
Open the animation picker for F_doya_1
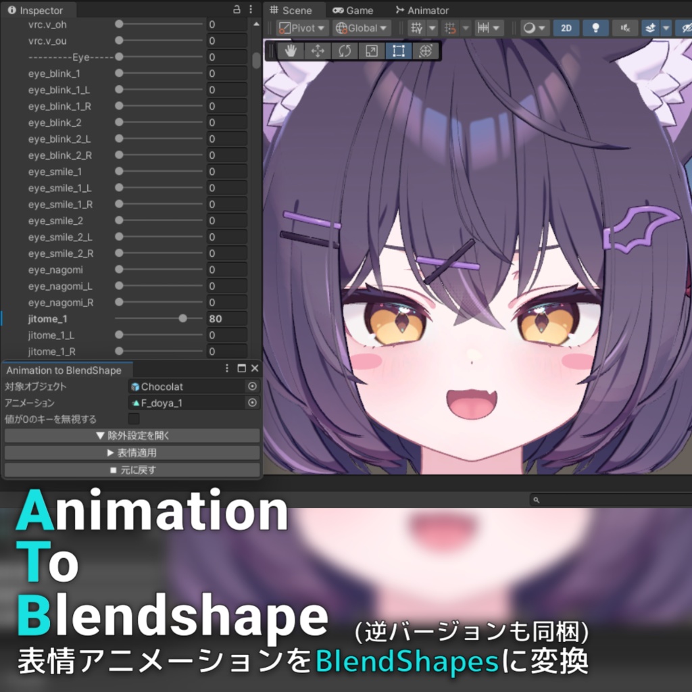[x=251, y=402]
